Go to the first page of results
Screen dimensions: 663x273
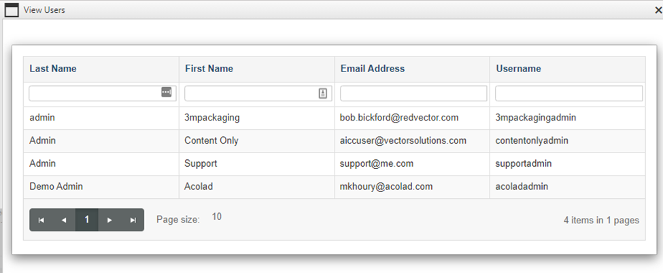point(41,220)
